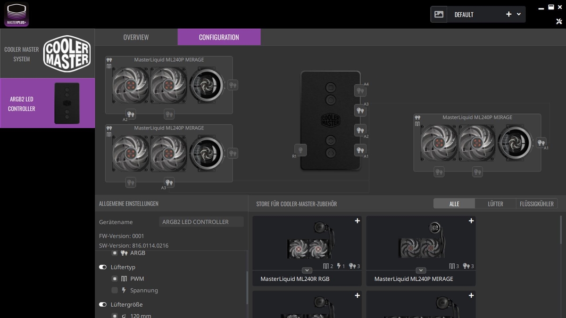Click the MasterPlus+ logo icon
The image size is (566, 318).
[x=17, y=14]
